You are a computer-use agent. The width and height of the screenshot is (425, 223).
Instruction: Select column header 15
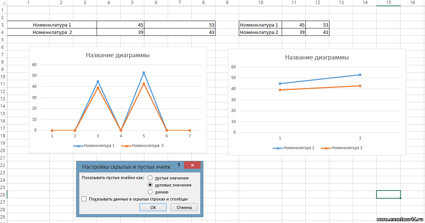[389, 3]
